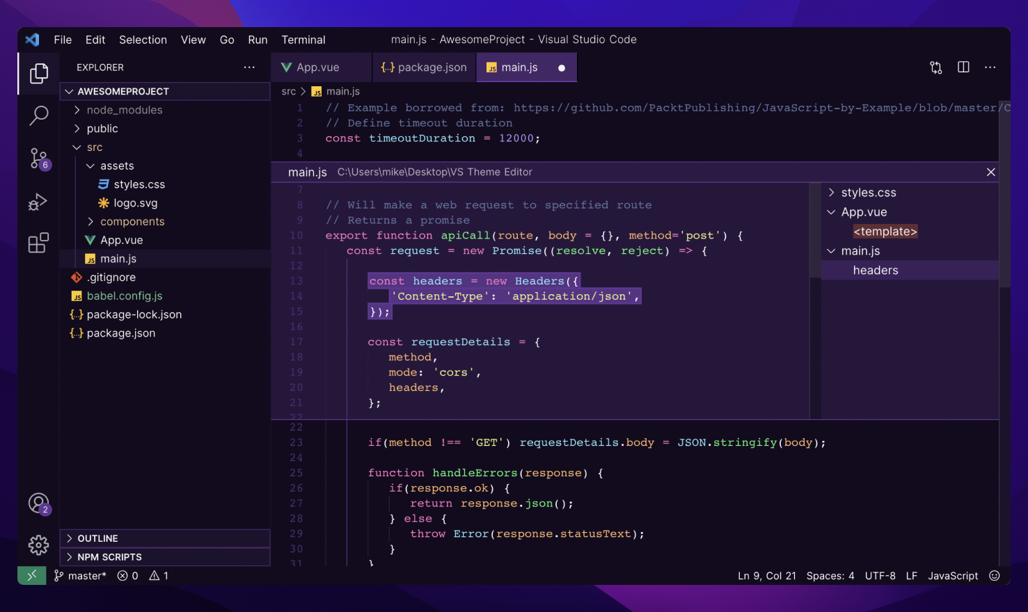This screenshot has width=1028, height=612.
Task: Expand the OUTLINE section
Action: (x=165, y=538)
